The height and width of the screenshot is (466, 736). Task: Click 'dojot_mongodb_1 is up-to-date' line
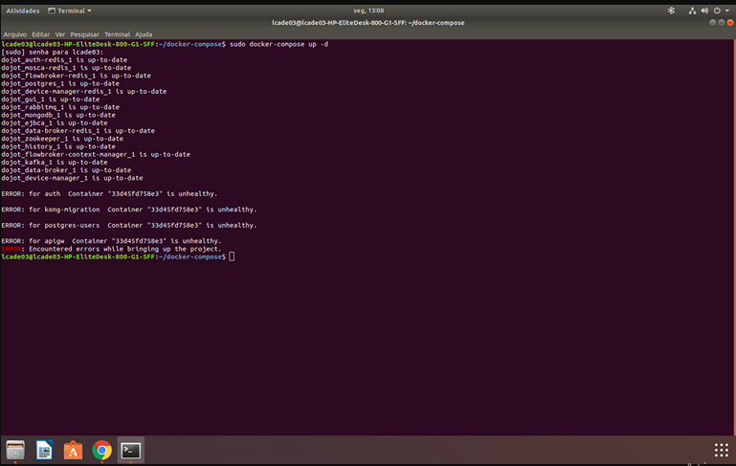pyautogui.click(x=58, y=115)
